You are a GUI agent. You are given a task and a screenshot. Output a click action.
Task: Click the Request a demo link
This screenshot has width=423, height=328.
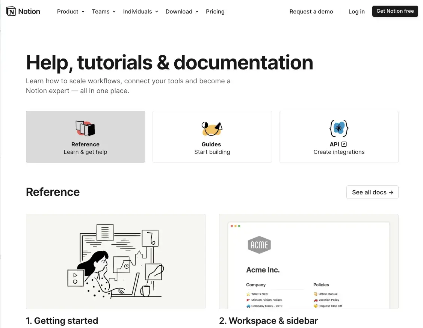pyautogui.click(x=311, y=12)
